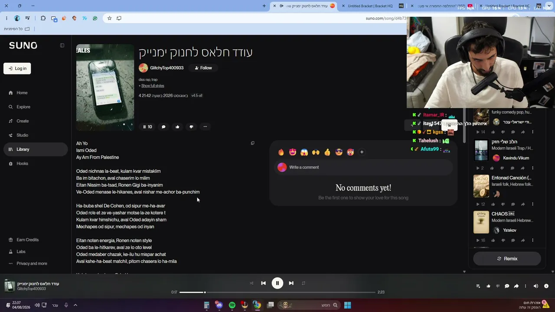This screenshot has height=312, width=555.
Task: Open GlitchyTop400933 profile link
Action: 166,68
